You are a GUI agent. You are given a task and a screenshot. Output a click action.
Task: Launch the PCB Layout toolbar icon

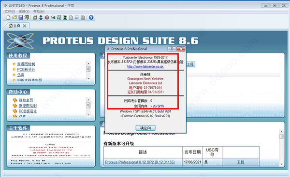click(x=47, y=17)
